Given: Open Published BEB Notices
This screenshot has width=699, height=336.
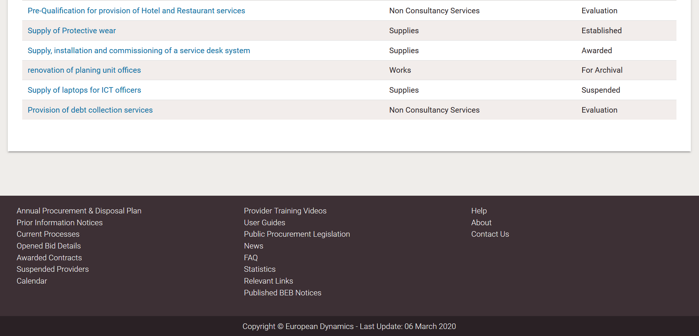Looking at the screenshot, I should (282, 293).
